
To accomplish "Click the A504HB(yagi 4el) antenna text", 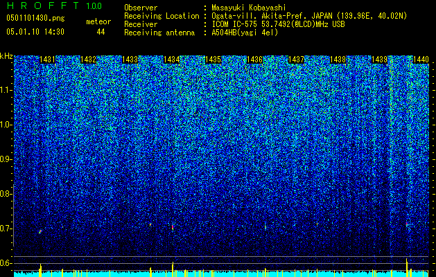I will tap(245, 33).
